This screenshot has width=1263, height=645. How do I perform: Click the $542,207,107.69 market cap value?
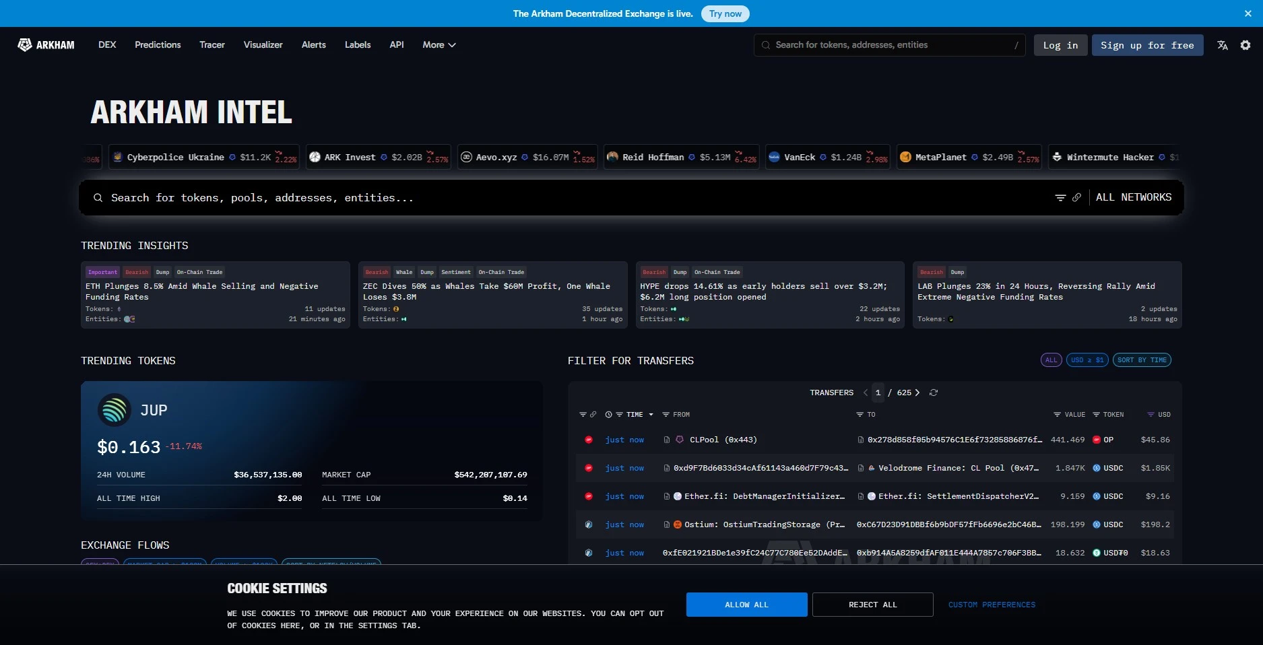point(491,475)
